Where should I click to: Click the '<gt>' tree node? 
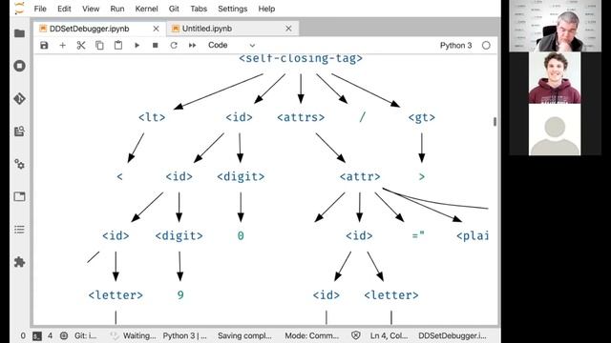click(422, 117)
